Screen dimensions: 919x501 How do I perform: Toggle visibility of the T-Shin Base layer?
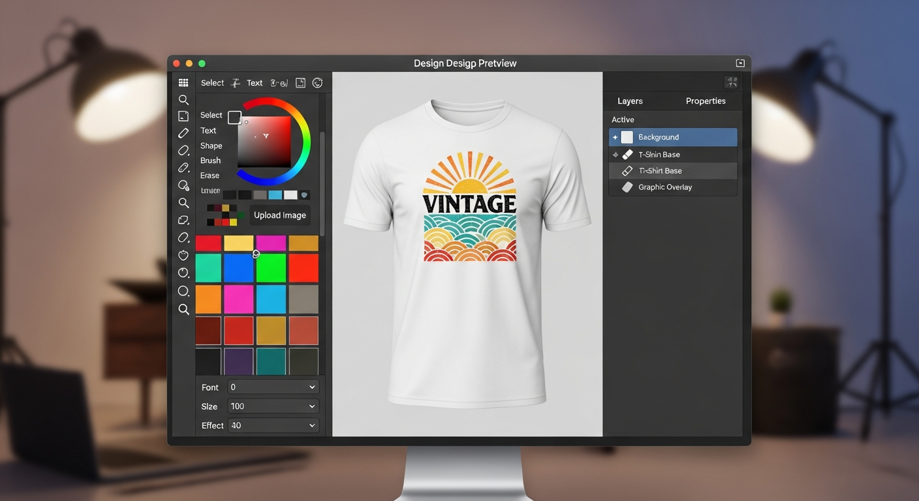(614, 154)
